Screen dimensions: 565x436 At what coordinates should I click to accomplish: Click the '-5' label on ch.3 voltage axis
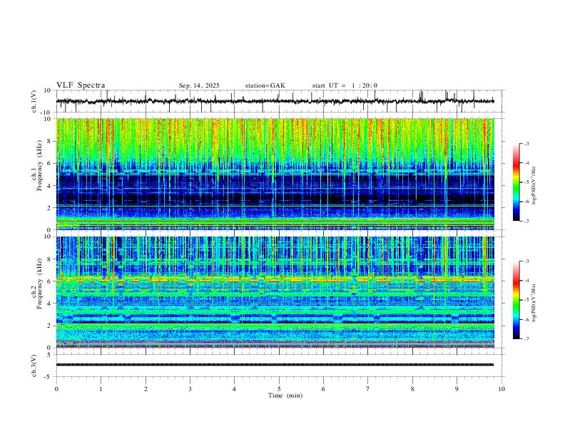click(x=49, y=377)
